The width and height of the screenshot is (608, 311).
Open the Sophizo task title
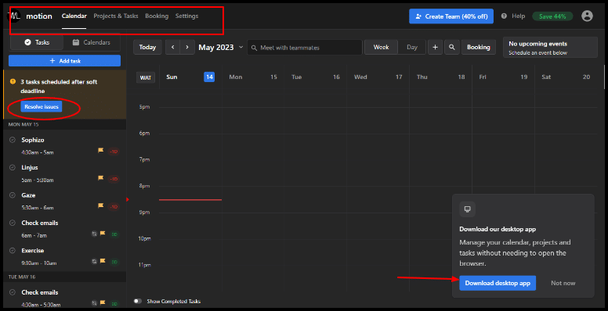[x=33, y=140]
